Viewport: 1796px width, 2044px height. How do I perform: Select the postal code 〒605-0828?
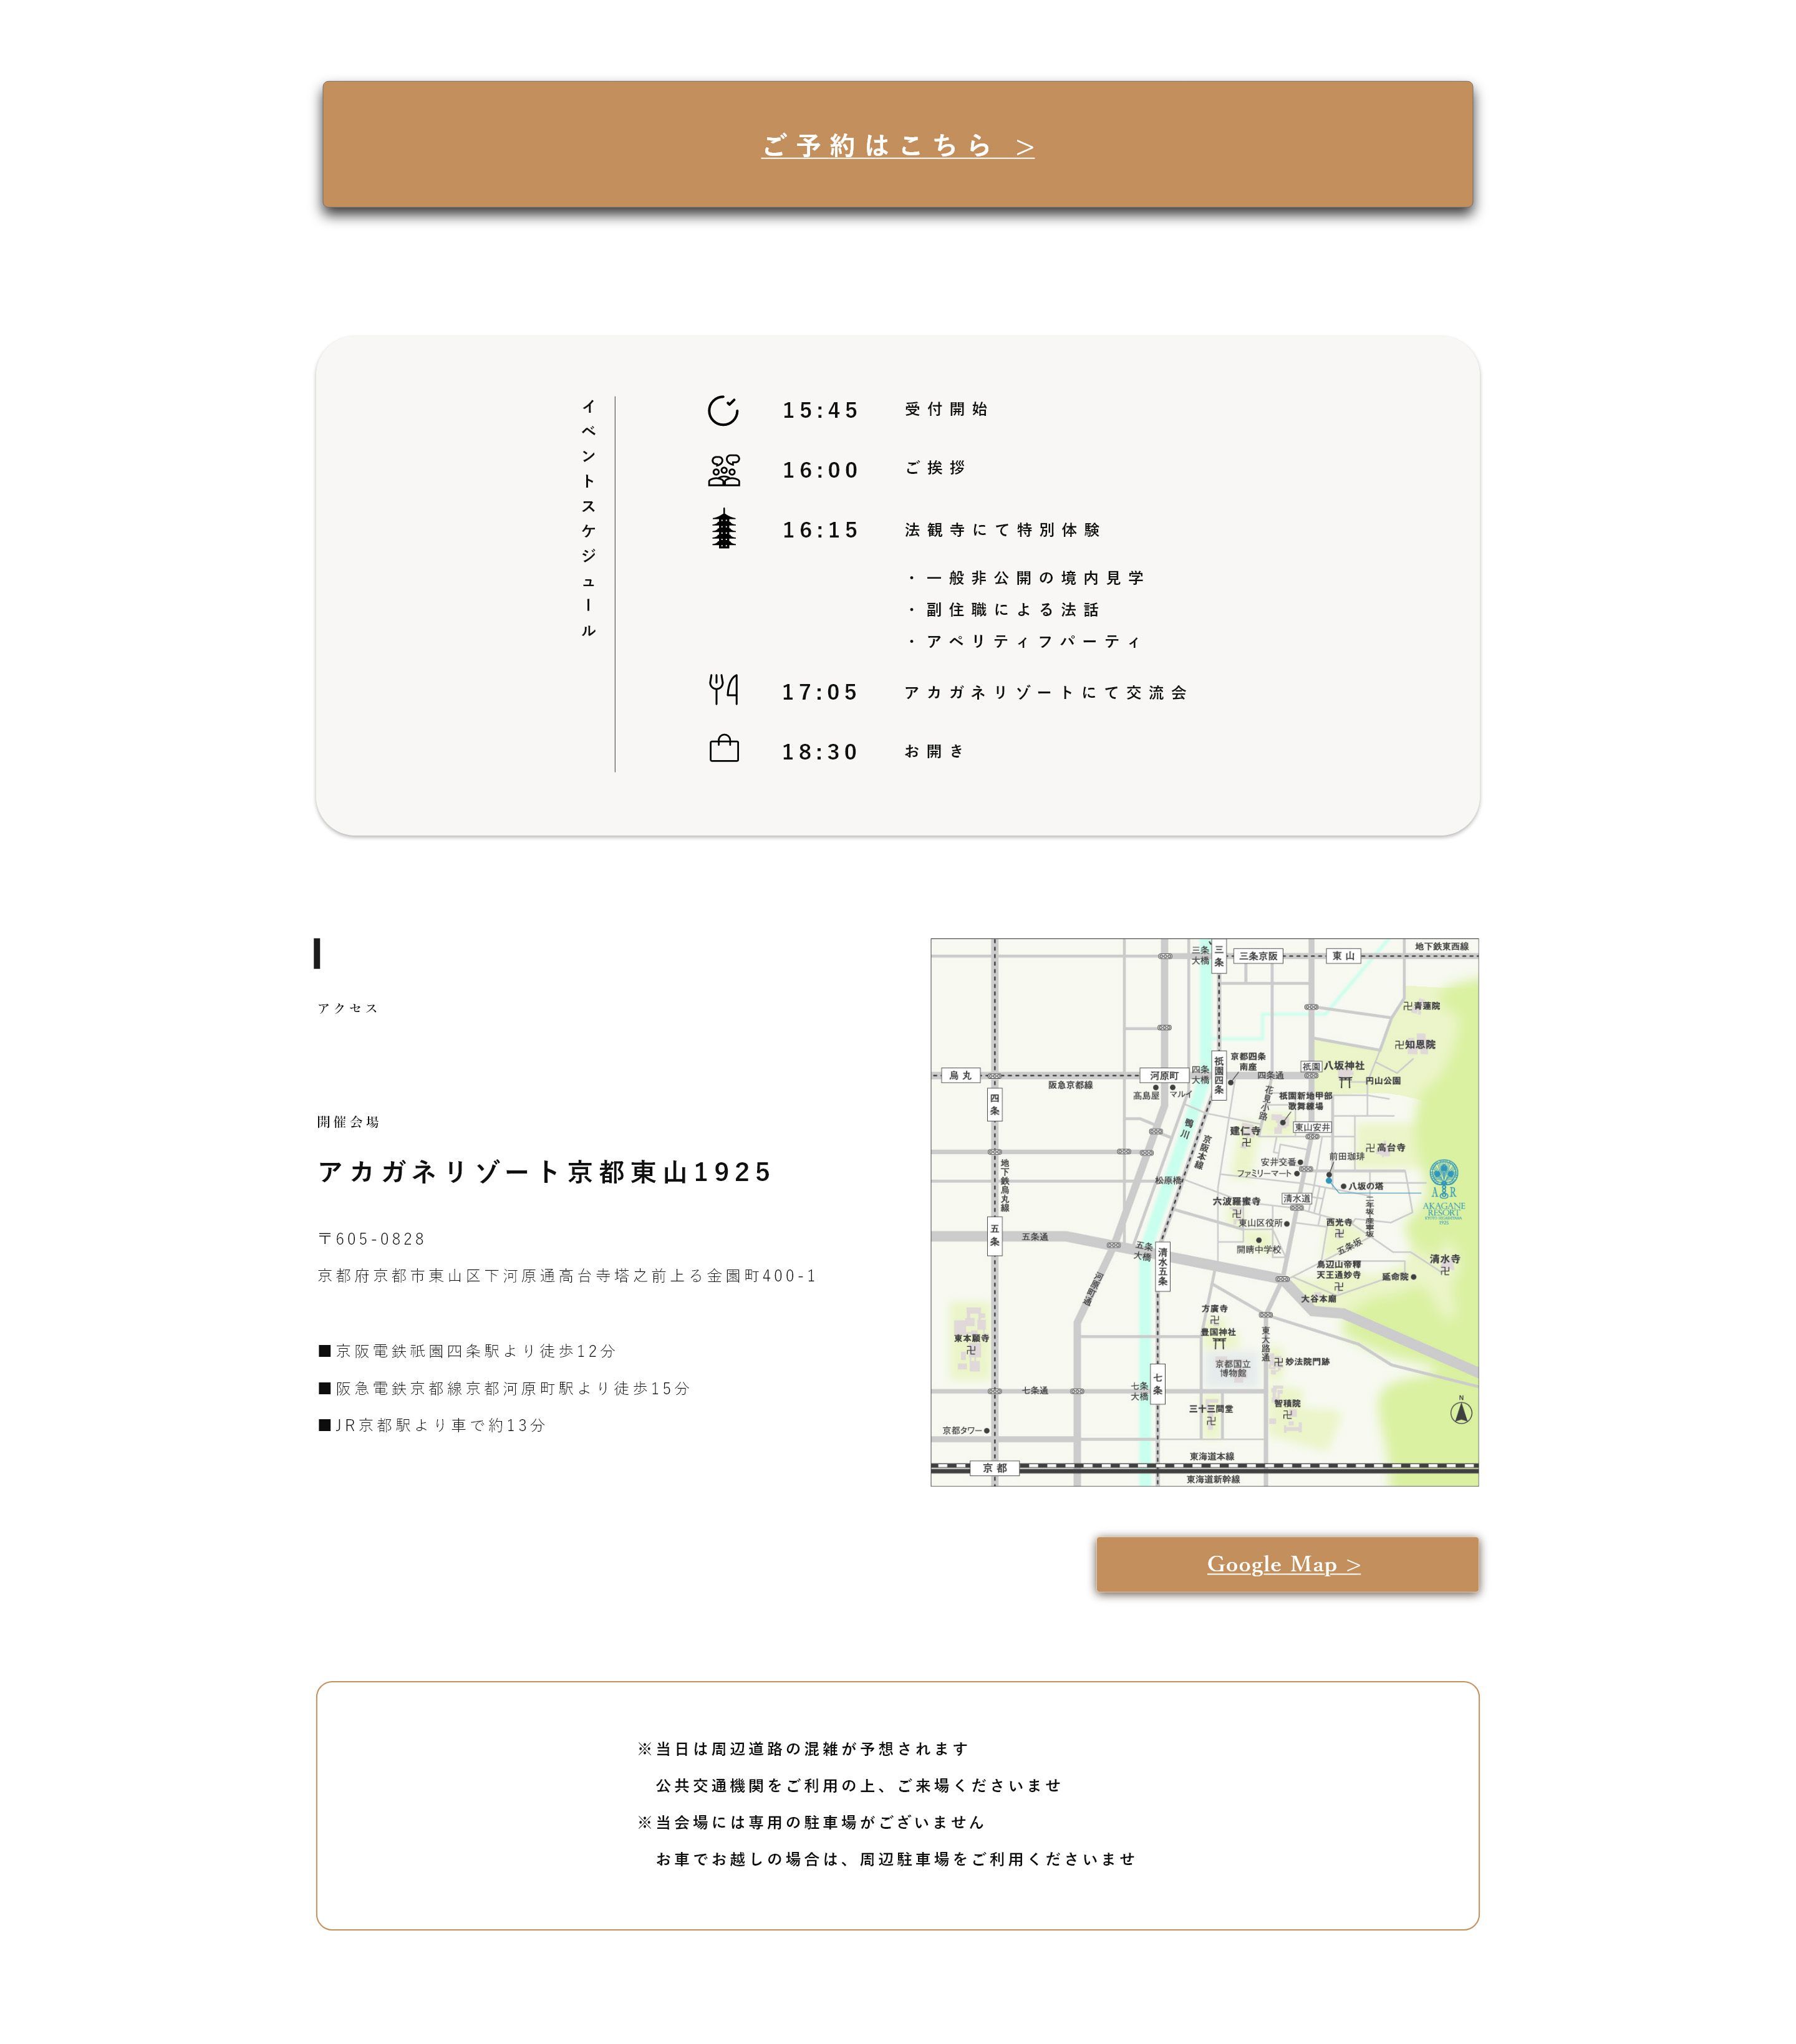(x=372, y=1239)
